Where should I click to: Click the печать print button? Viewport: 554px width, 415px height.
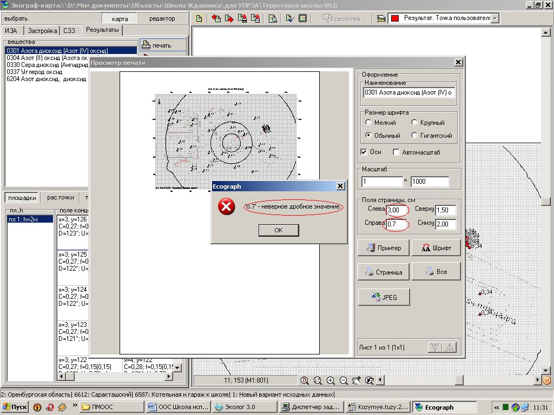(x=162, y=45)
